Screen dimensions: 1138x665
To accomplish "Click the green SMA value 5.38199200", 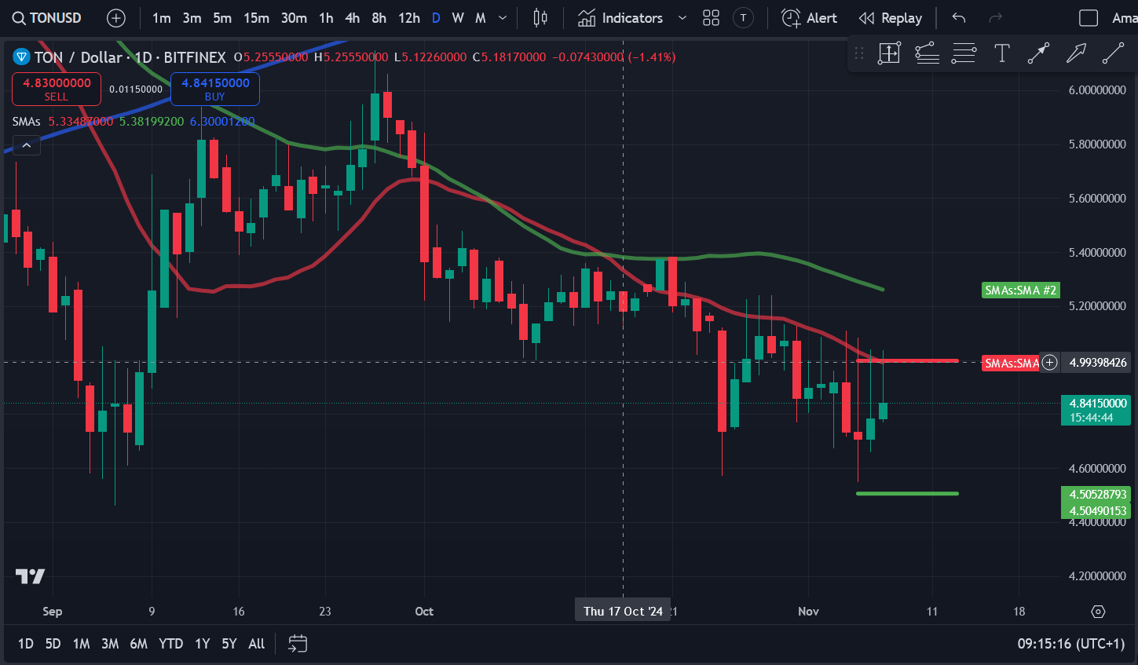I will click(x=152, y=122).
